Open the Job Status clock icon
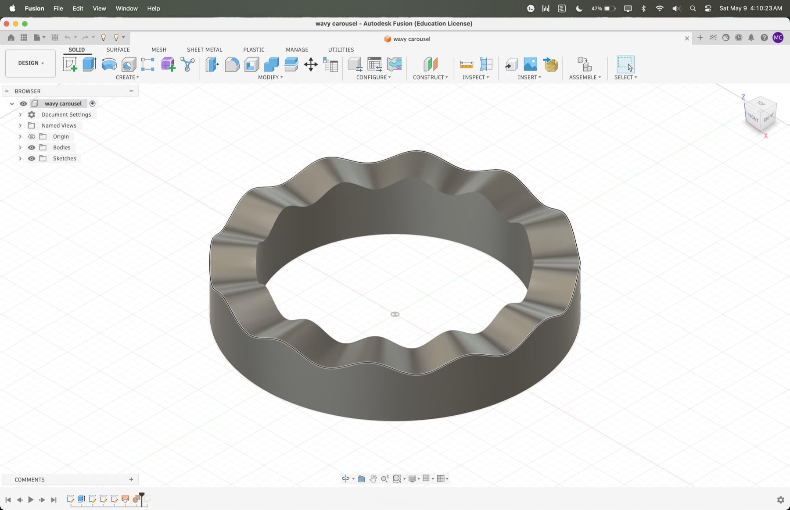This screenshot has height=510, width=790. (x=739, y=38)
